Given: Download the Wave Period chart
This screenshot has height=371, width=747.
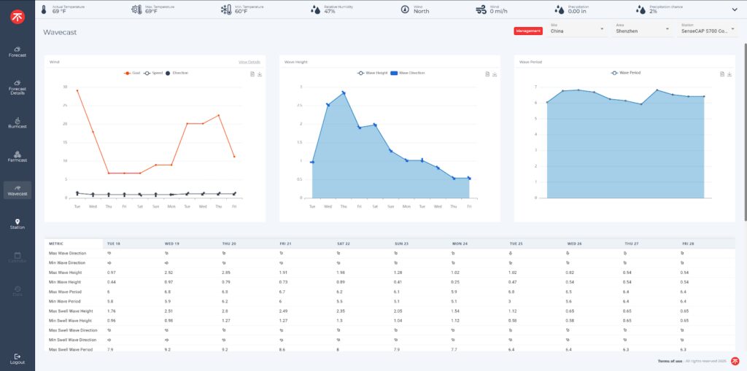Looking at the screenshot, I should click(x=729, y=74).
